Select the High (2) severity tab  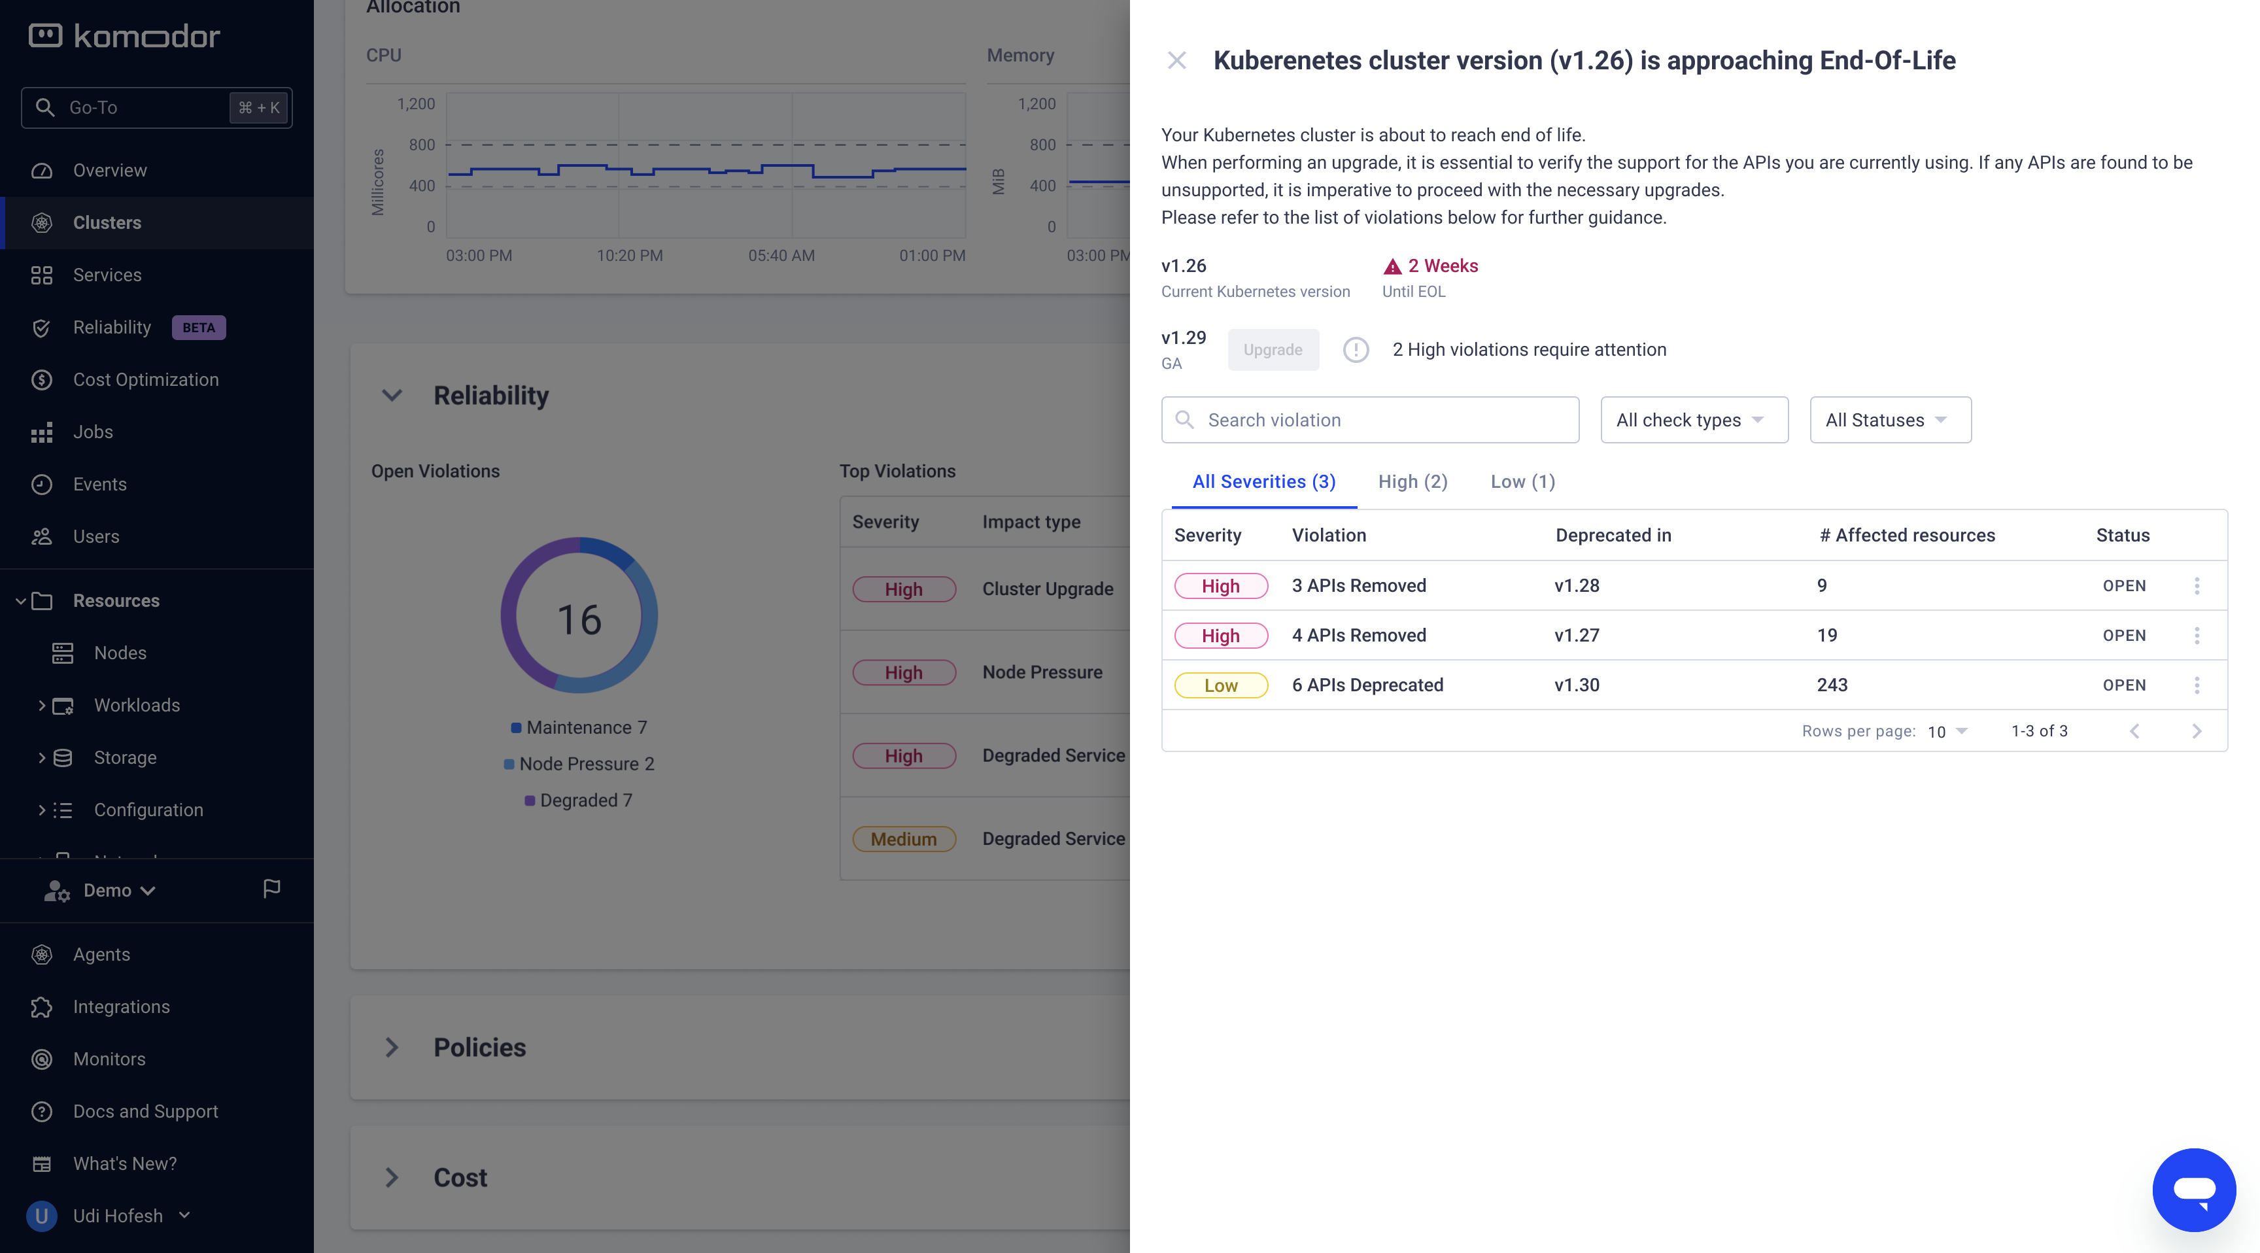[1412, 480]
